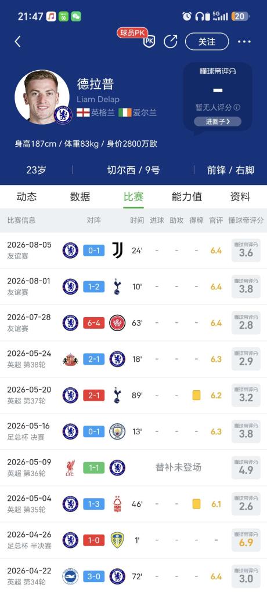Tap the Liverpool crest in round 36 match
The height and width of the screenshot is (592, 267).
(70, 468)
